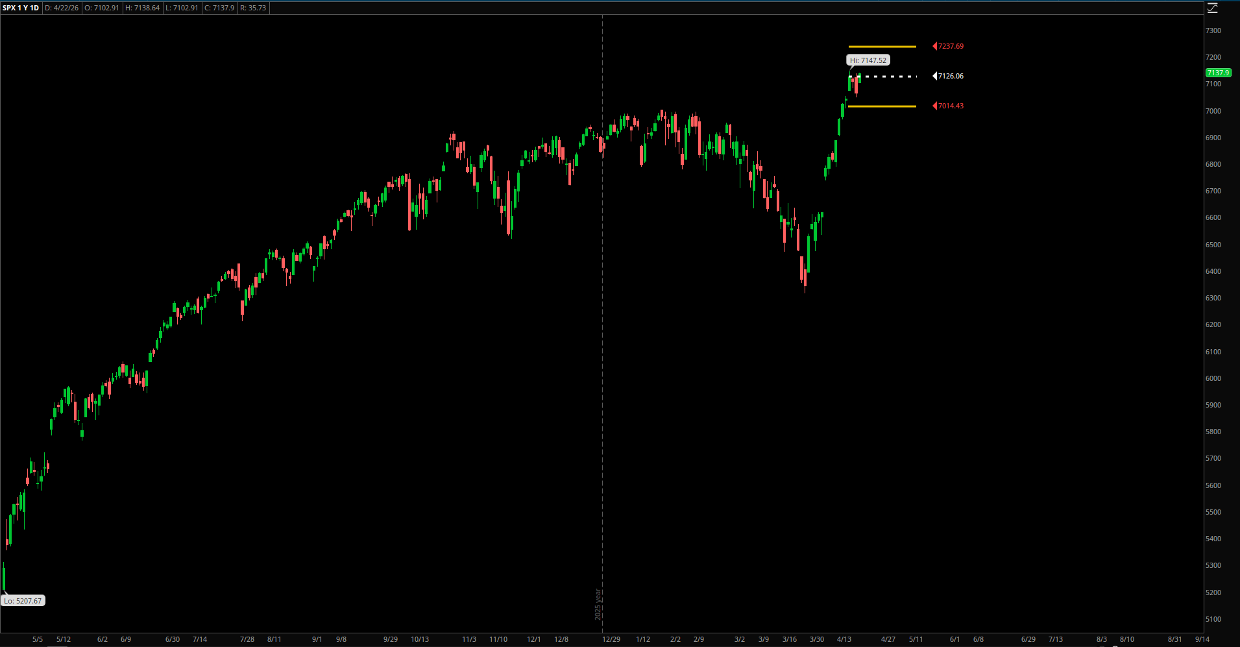The width and height of the screenshot is (1240, 647).
Task: Click the curve icon in the top-right corner
Action: tap(1213, 8)
